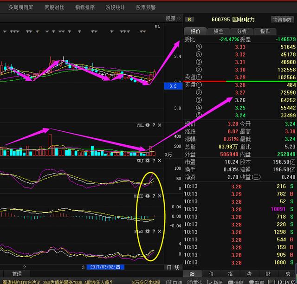Select the 资金 tab
The image size is (297, 284).
pos(219,31)
